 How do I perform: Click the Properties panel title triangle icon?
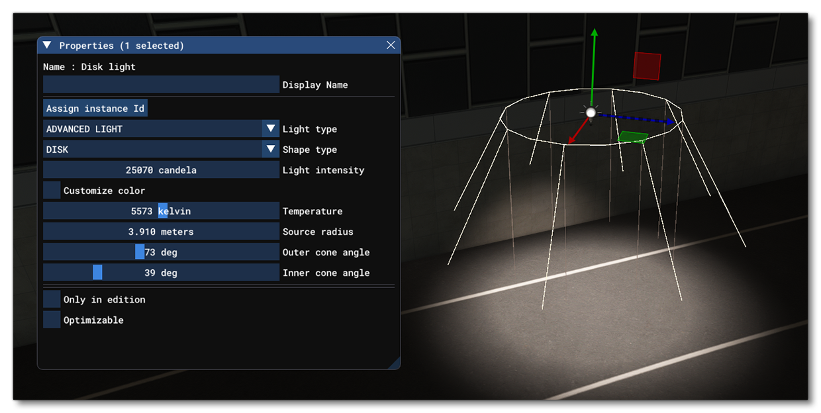pos(47,44)
